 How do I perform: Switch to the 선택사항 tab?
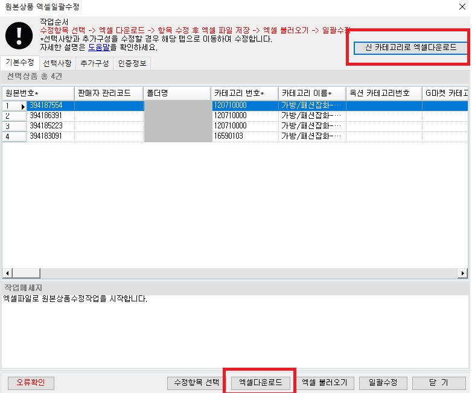(57, 63)
